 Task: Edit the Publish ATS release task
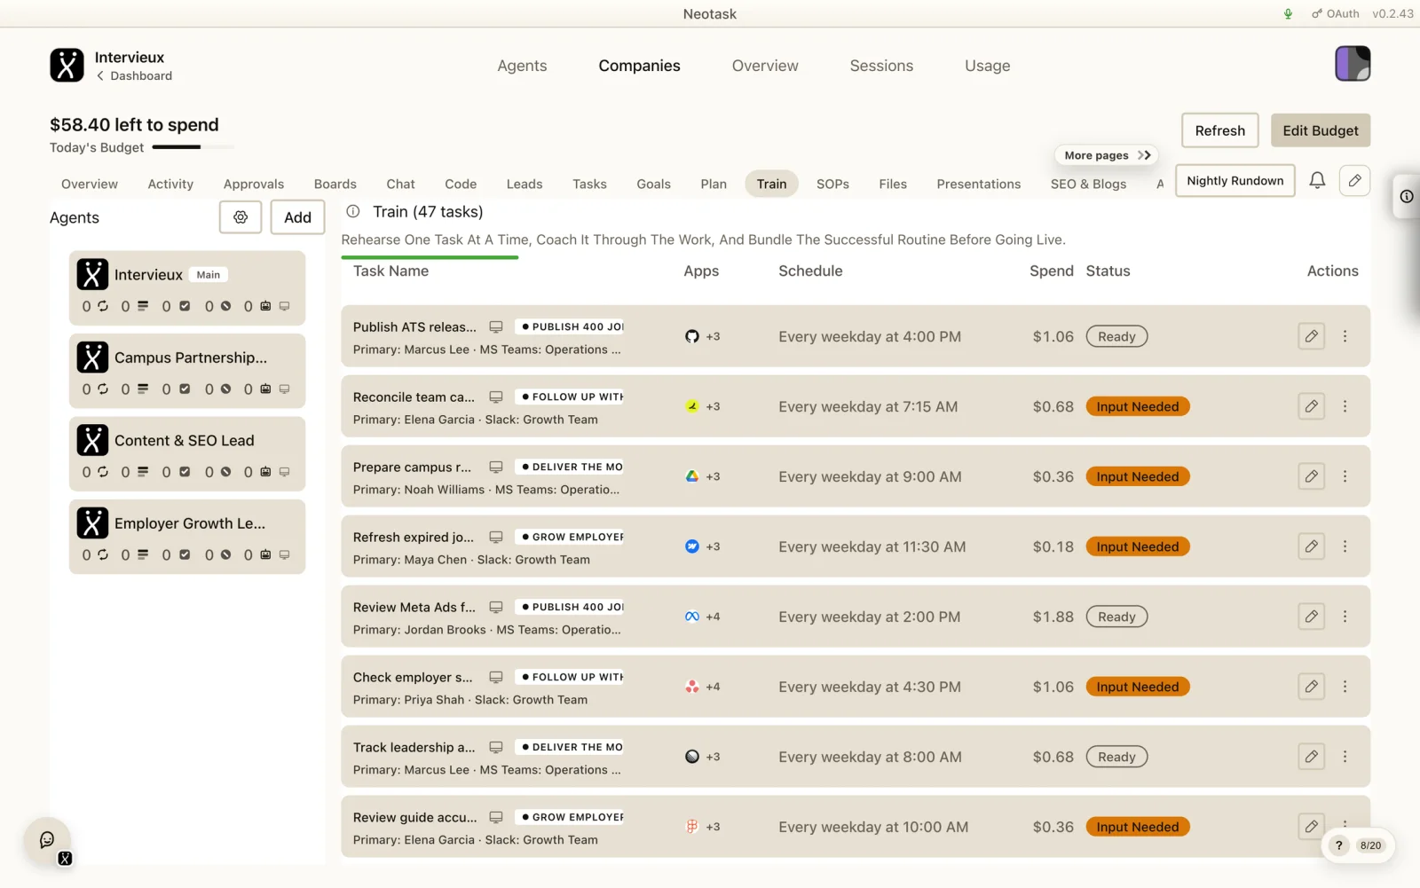[1311, 336]
